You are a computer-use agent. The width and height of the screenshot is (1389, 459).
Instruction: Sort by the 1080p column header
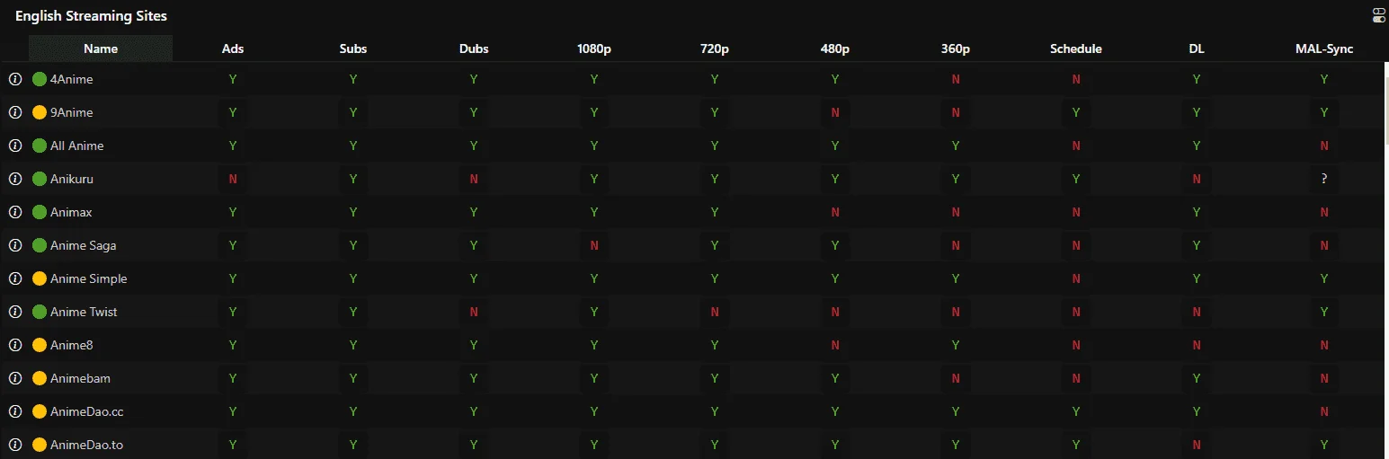point(594,49)
